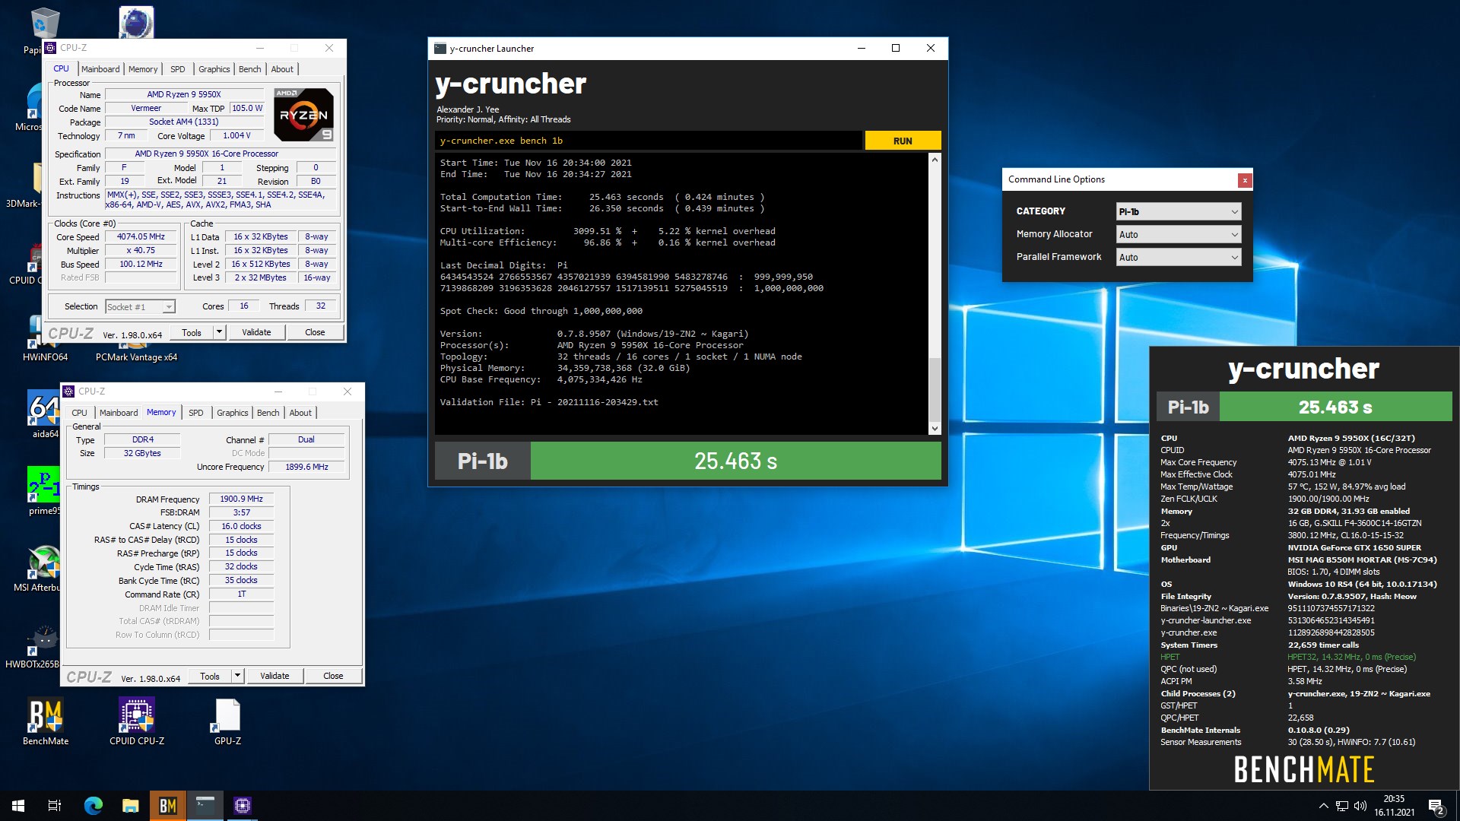Image resolution: width=1460 pixels, height=821 pixels.
Task: Close the Command Line Options panel
Action: 1244,180
